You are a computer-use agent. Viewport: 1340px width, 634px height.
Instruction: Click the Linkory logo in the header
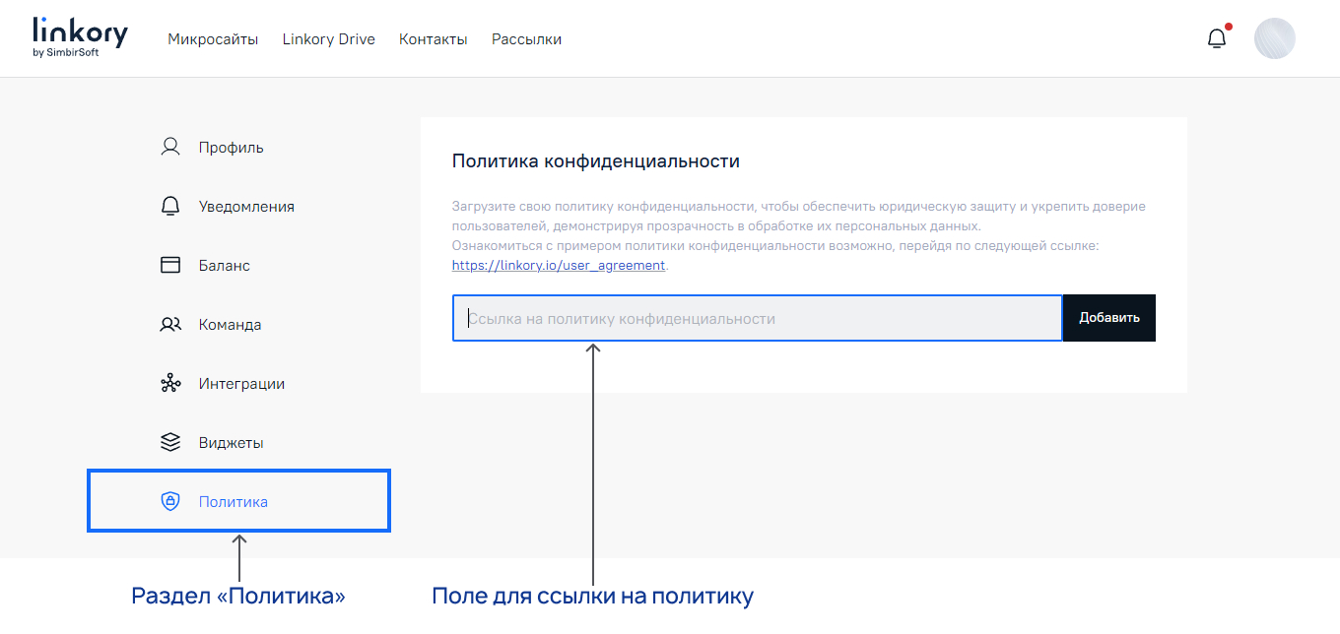click(79, 36)
